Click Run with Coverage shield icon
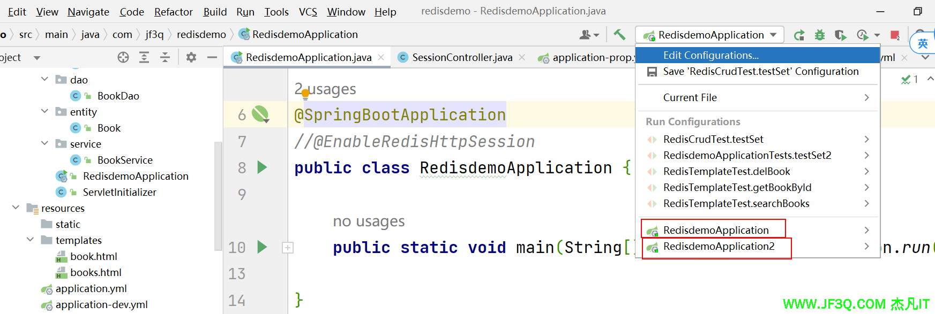The image size is (935, 314). (840, 35)
